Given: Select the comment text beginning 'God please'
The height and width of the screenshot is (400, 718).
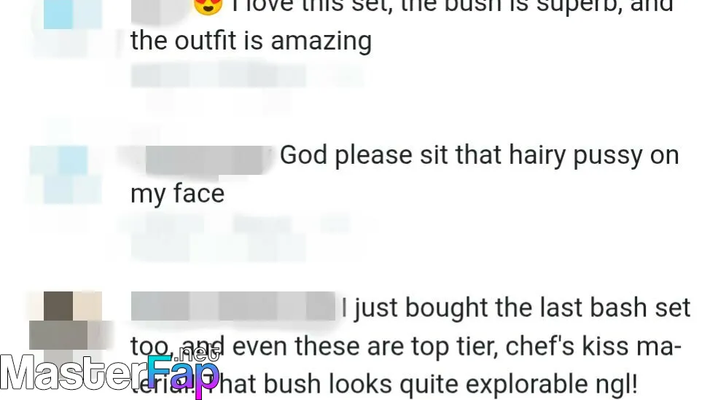Looking at the screenshot, I should click(x=405, y=174).
